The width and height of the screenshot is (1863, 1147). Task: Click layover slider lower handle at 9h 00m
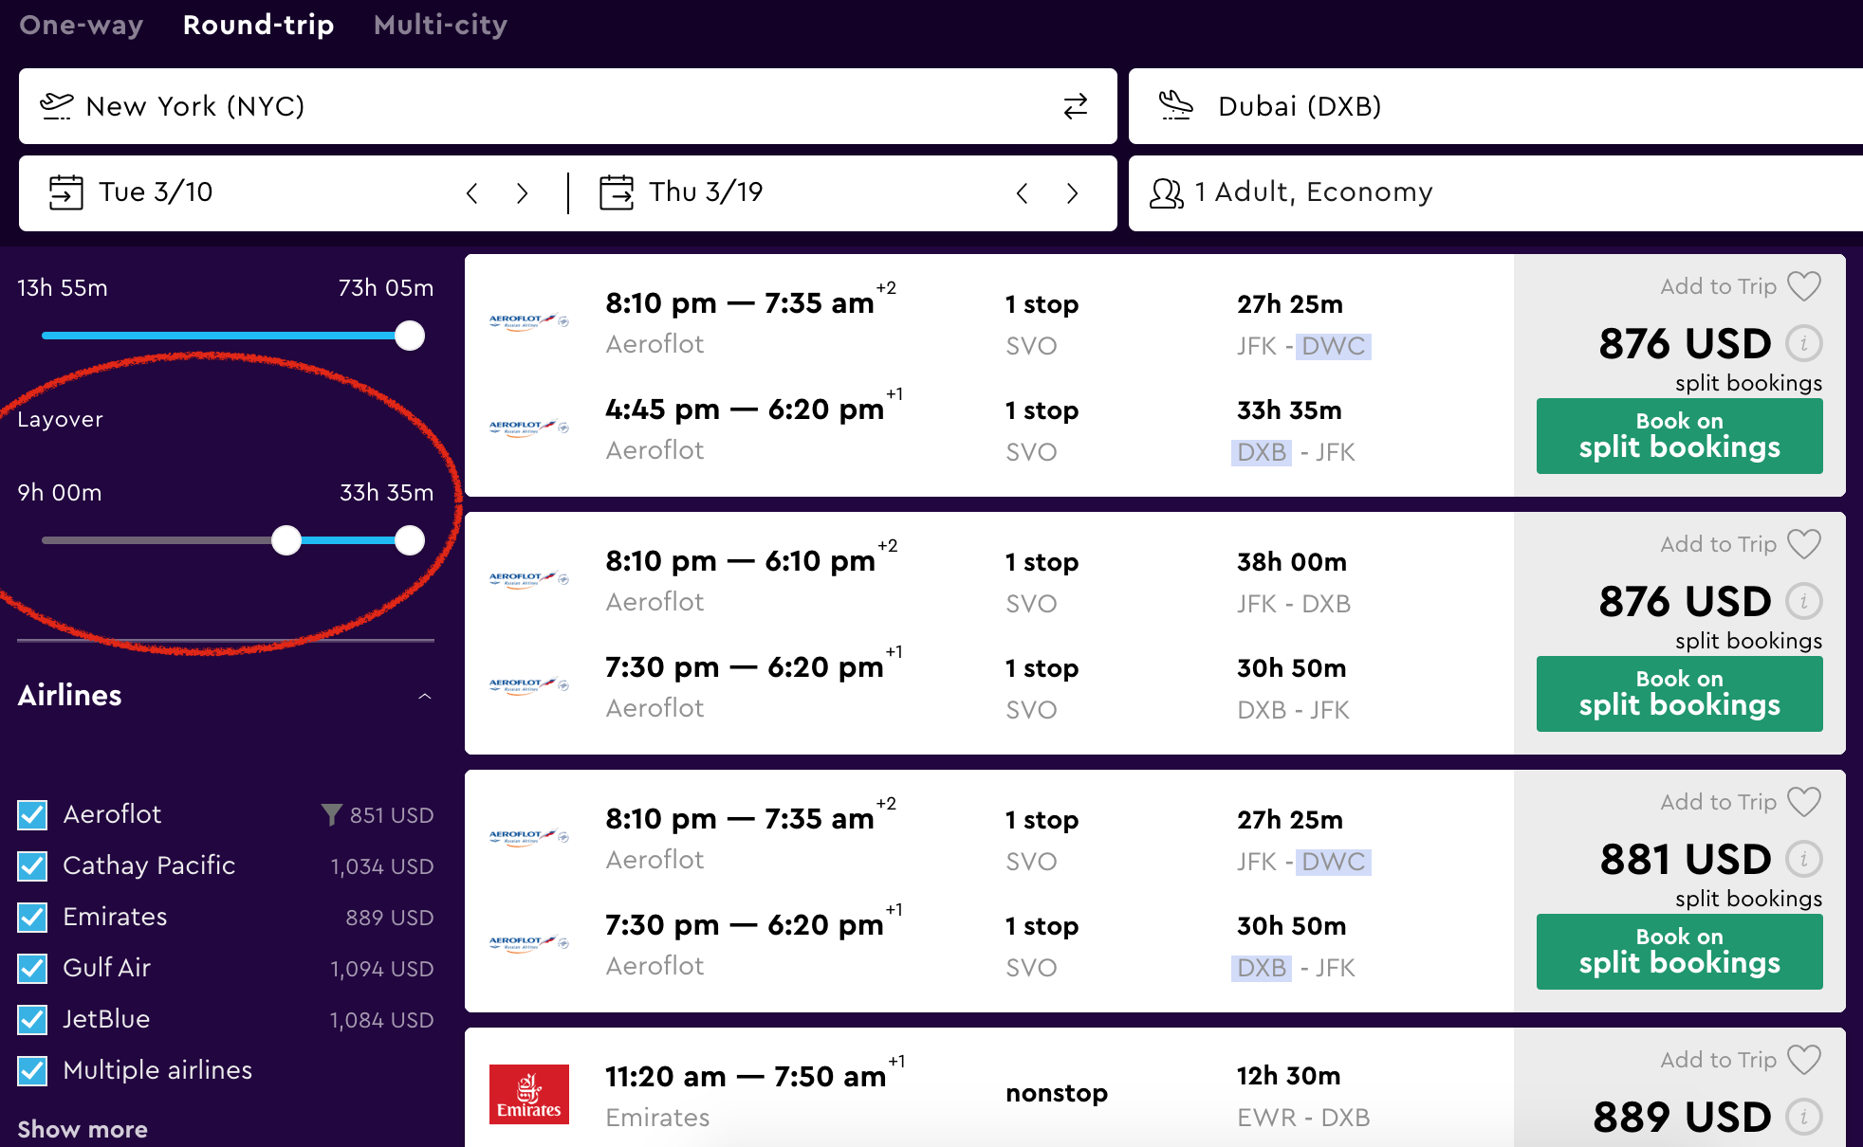pos(286,540)
